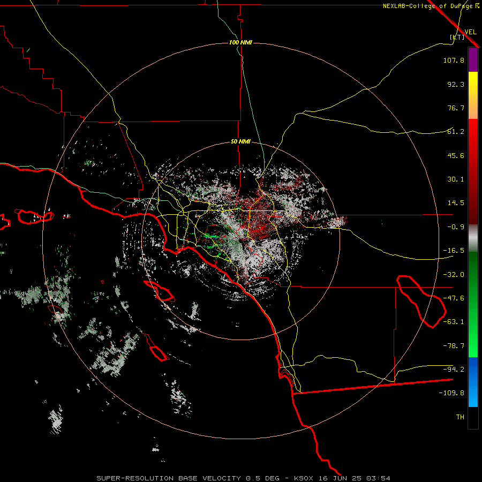This screenshot has width=482, height=482.
Task: Click the SUPER-RESOLUTION BASE VELOCITY caption text
Action: [169, 478]
